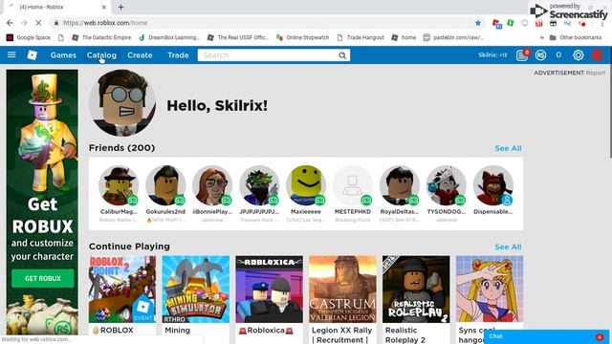Open Robloxica game thumbnail

click(x=269, y=290)
